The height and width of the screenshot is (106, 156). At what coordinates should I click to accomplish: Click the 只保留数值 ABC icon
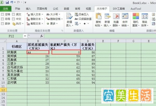click(76, 19)
